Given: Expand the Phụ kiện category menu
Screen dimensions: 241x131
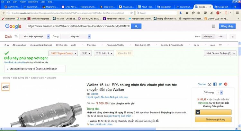Looking at the screenshot, I should [x=91, y=45].
